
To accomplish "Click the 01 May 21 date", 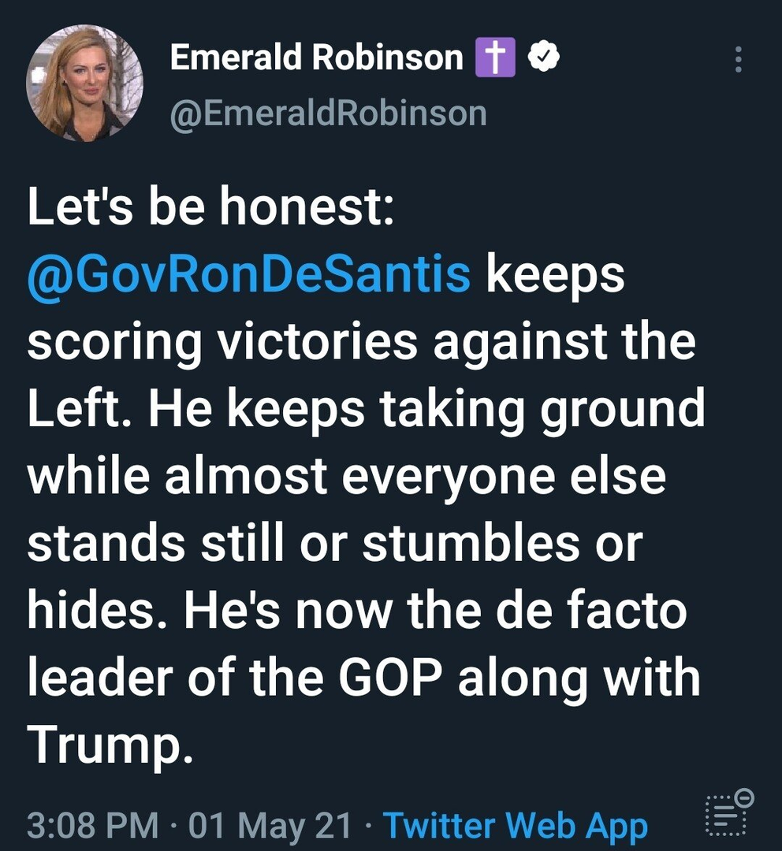I will [270, 825].
